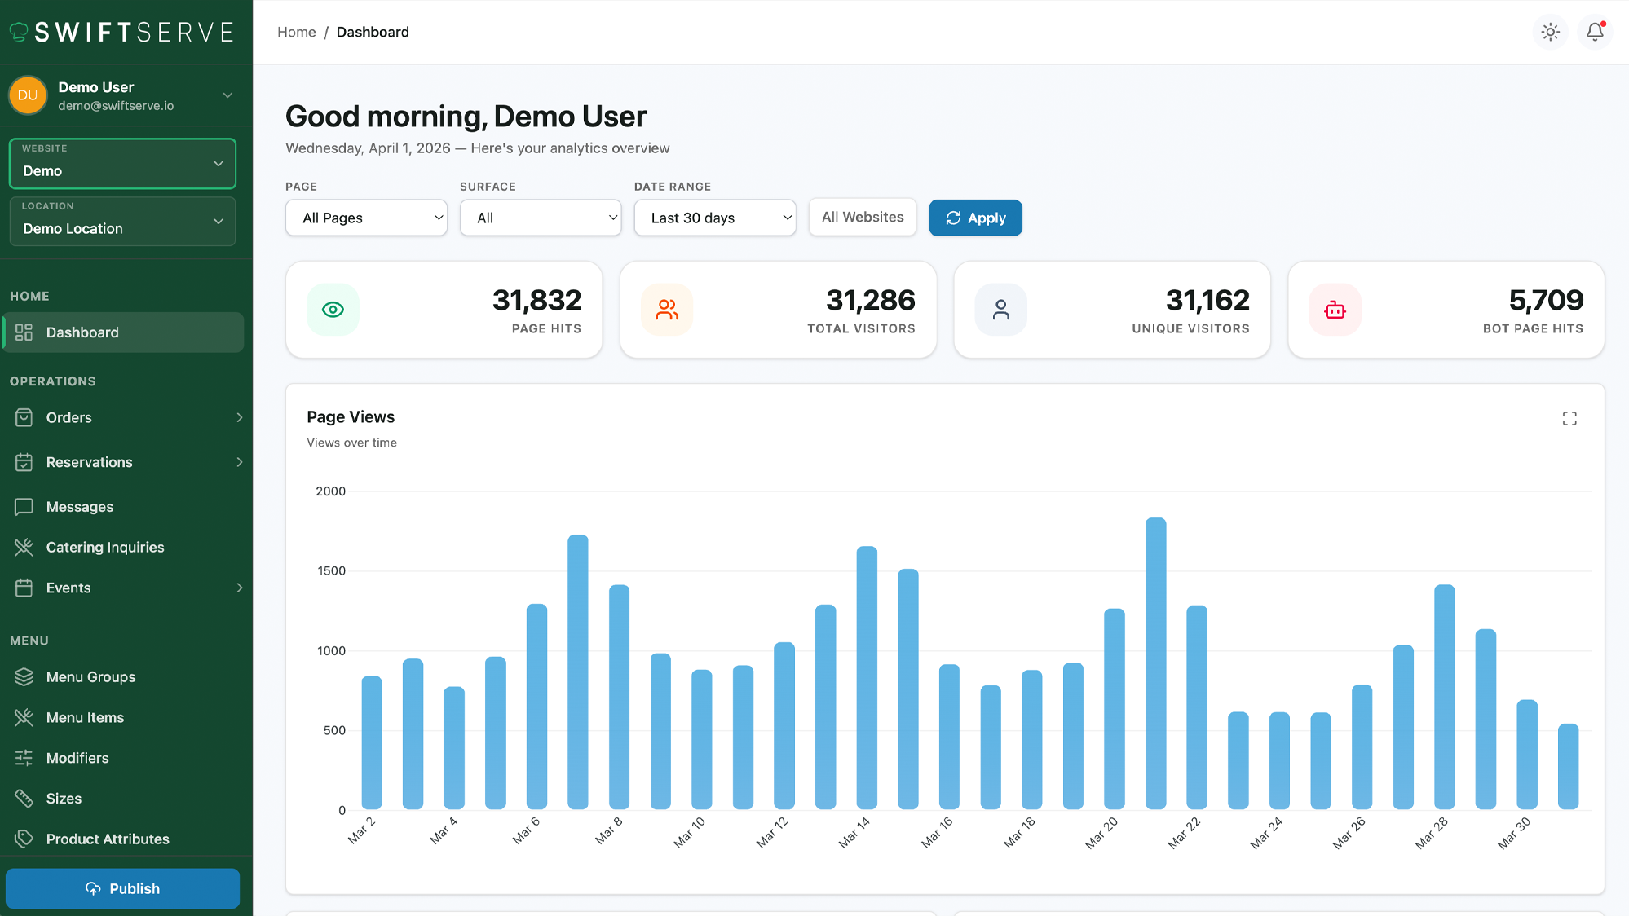Toggle the All Websites filter
Viewport: 1629px width, 916px height.
pos(863,218)
